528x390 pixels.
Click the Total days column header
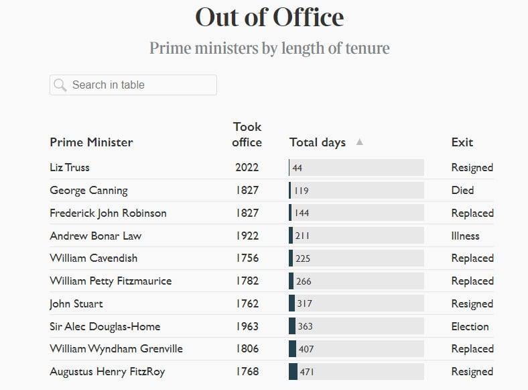tap(318, 142)
